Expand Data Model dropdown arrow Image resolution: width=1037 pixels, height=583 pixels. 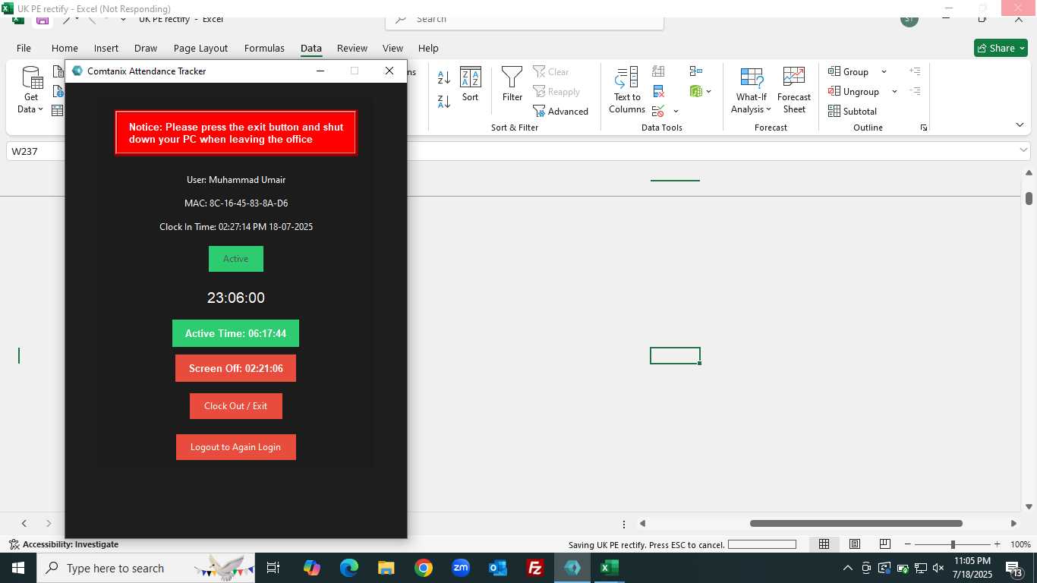(709, 92)
